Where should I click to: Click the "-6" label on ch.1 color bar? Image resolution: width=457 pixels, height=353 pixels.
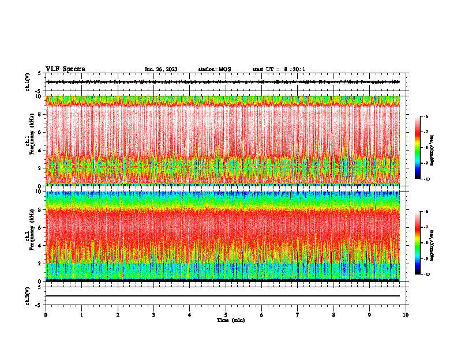tap(426, 117)
